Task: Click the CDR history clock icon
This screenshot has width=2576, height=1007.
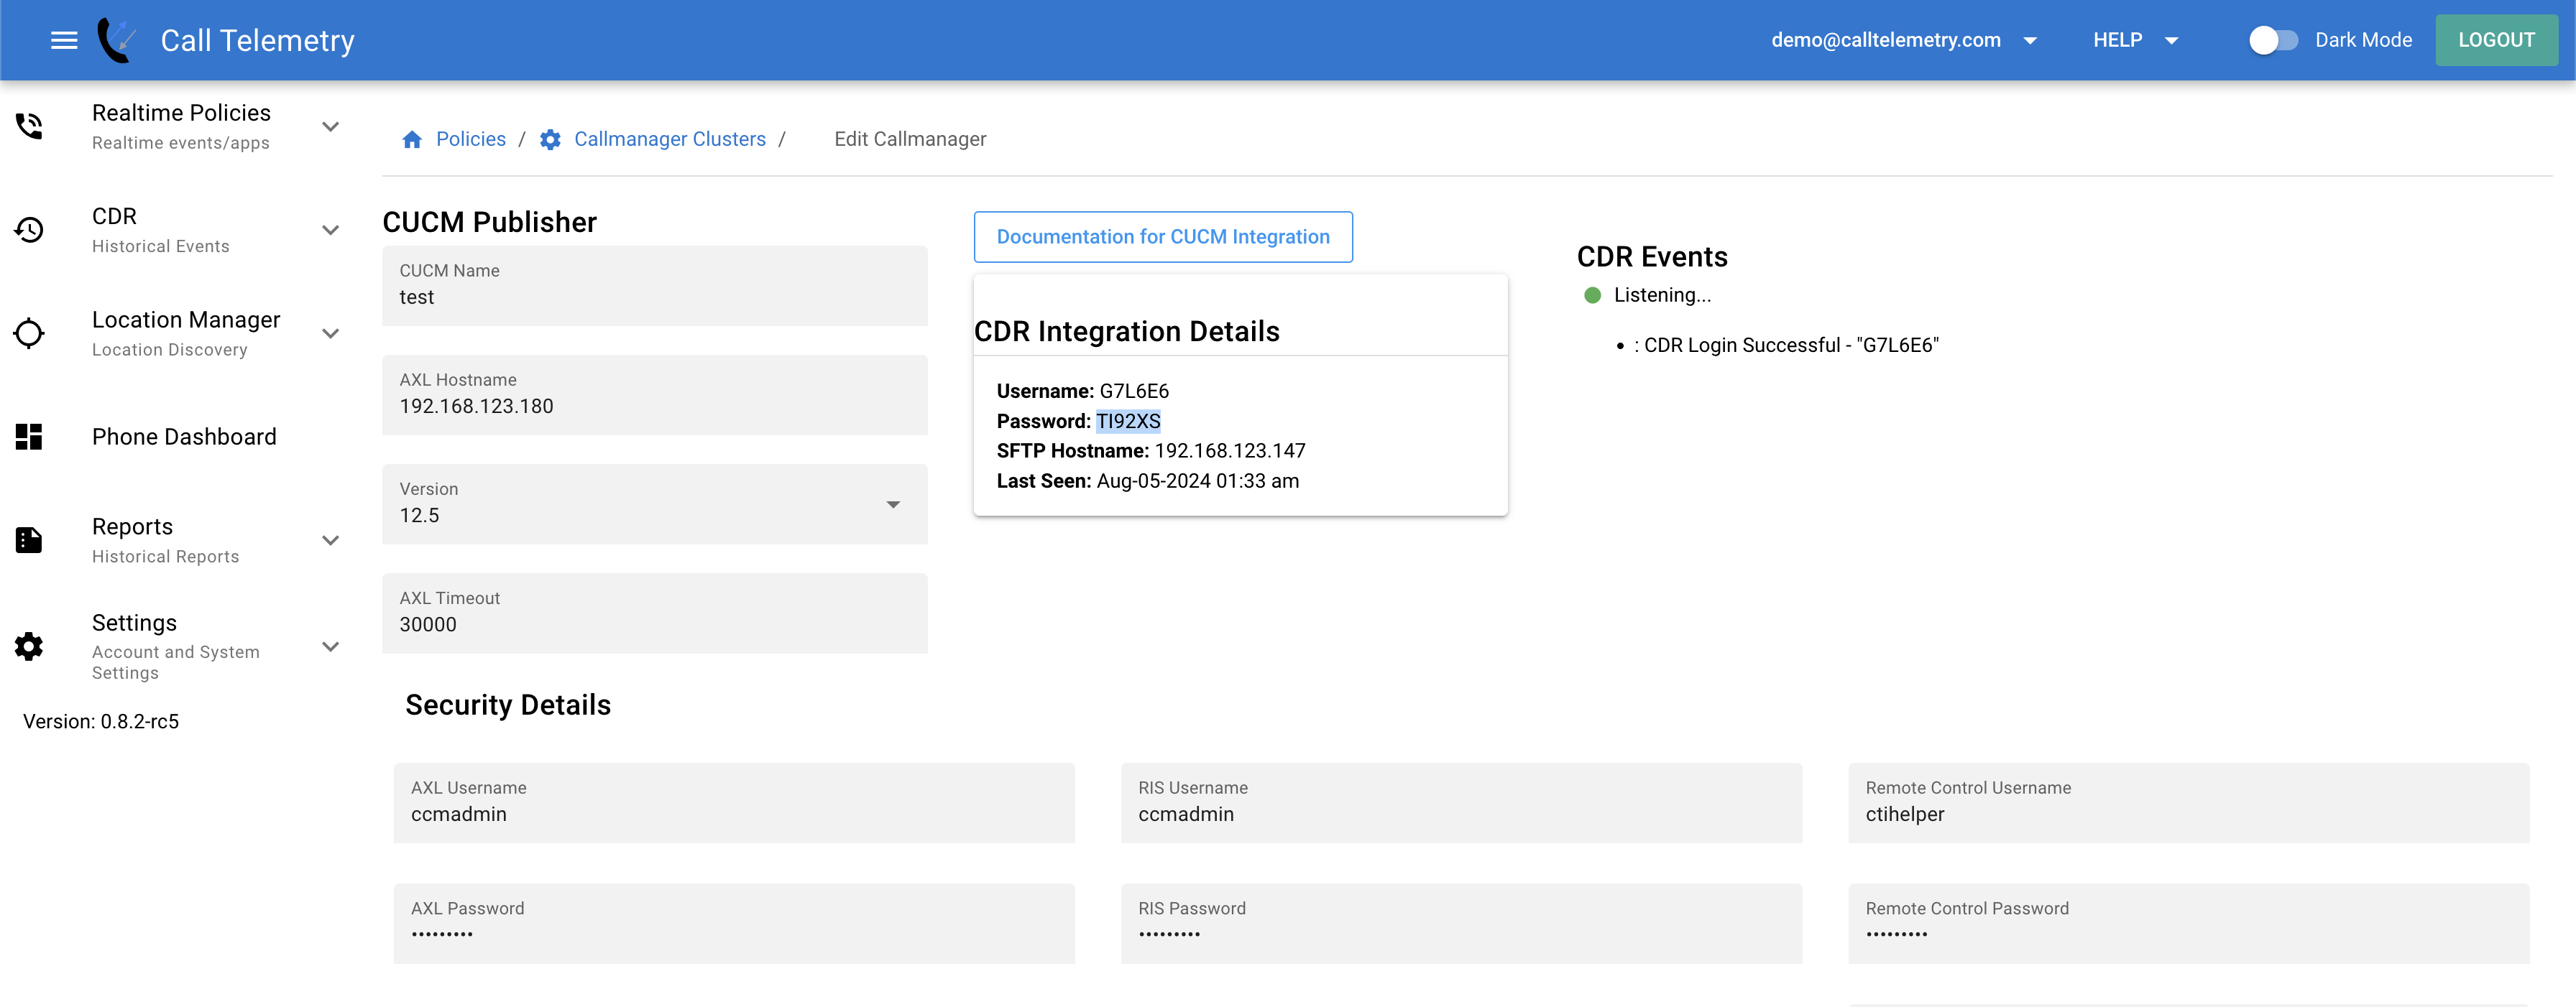Action: [29, 230]
